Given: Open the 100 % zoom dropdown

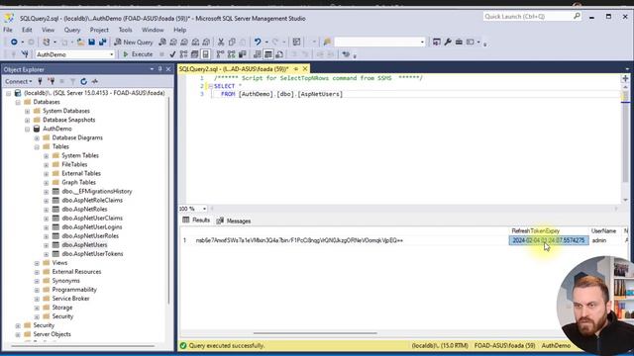Looking at the screenshot, I should 204,209.
